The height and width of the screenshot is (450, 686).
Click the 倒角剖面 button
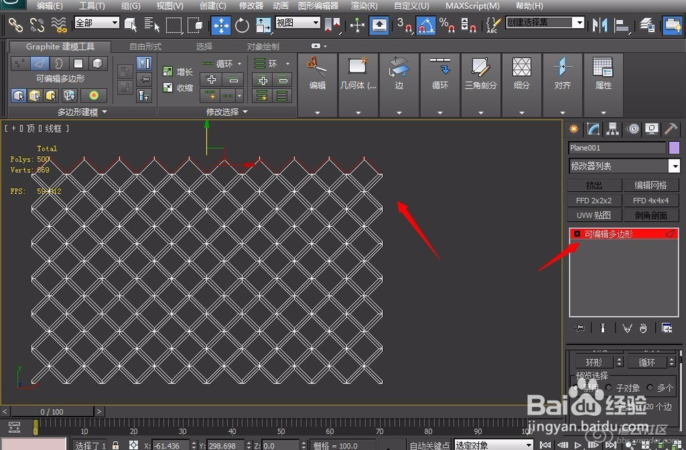(651, 215)
